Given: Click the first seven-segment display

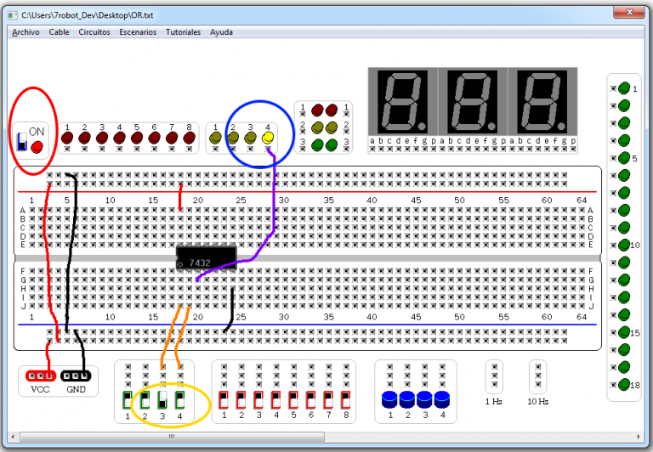Looking at the screenshot, I should point(400,101).
